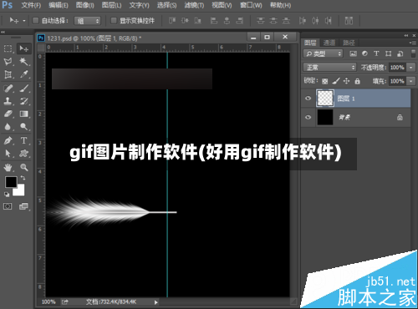Swap foreground and background colors
418x309 pixels.
(x=23, y=178)
